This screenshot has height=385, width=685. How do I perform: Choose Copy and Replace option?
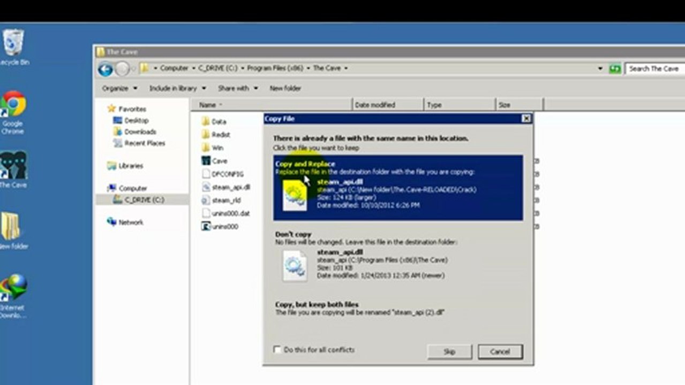398,188
